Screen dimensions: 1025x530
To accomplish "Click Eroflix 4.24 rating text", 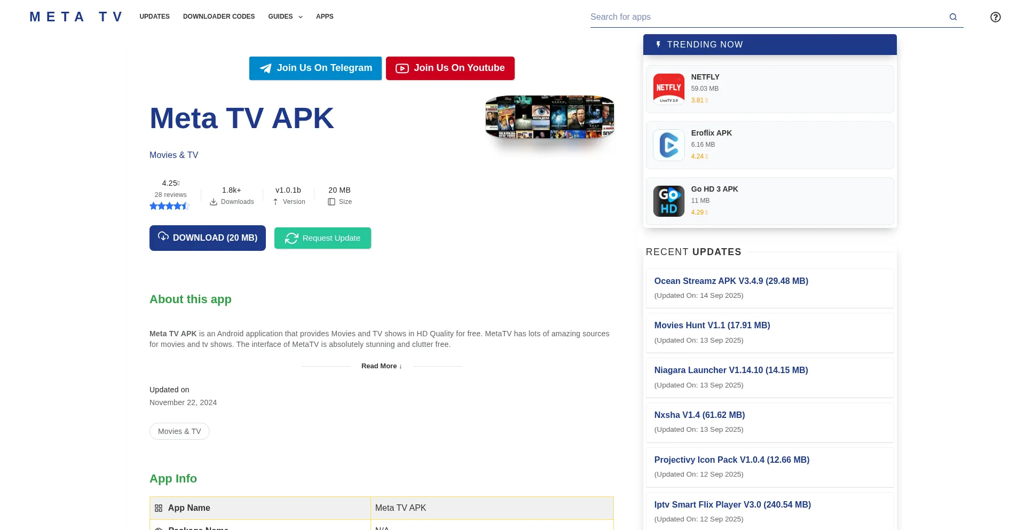I will pyautogui.click(x=699, y=156).
